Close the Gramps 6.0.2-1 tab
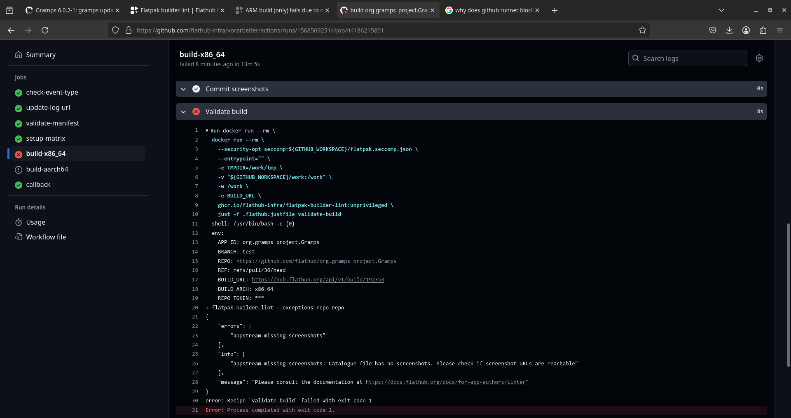791x418 pixels. click(x=117, y=10)
